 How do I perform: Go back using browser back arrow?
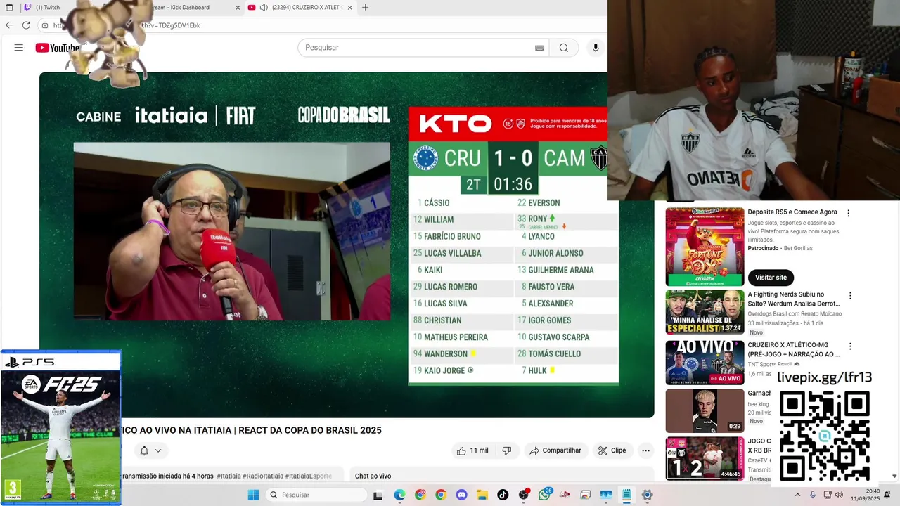(9, 25)
